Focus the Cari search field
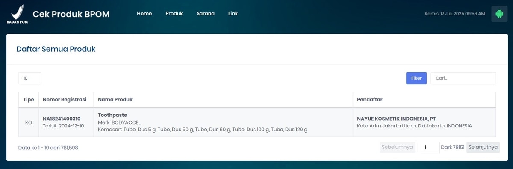513x169 pixels. point(463,78)
